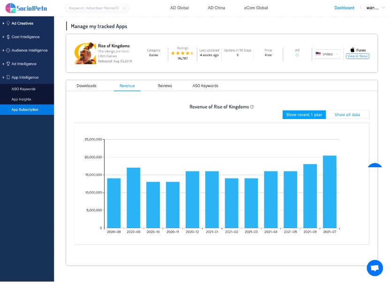Select the Revenue tab
This screenshot has height=282, width=390.
click(127, 86)
